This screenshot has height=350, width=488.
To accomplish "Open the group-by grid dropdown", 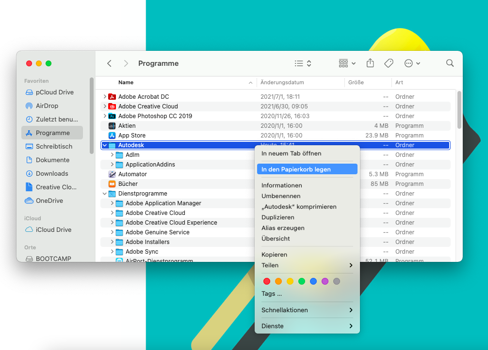I will 347,63.
